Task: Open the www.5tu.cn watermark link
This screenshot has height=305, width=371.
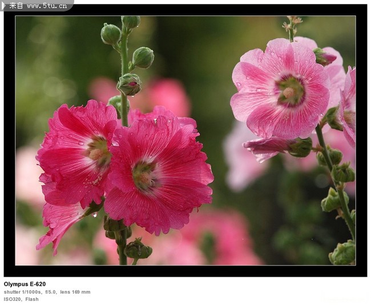Action: (48, 6)
